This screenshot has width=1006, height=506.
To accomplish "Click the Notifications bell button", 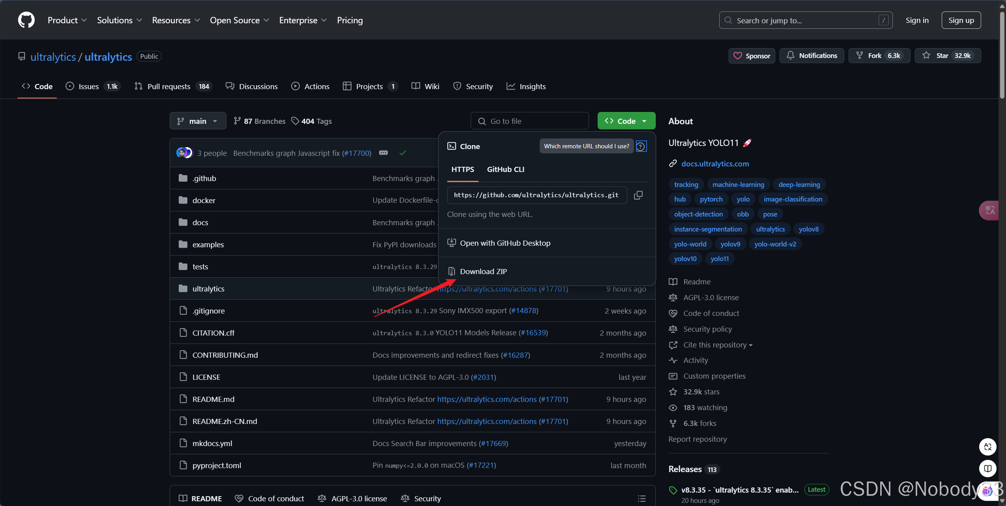I will 812,56.
